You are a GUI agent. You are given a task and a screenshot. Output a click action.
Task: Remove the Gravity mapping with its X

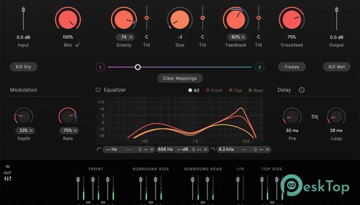(x=131, y=37)
